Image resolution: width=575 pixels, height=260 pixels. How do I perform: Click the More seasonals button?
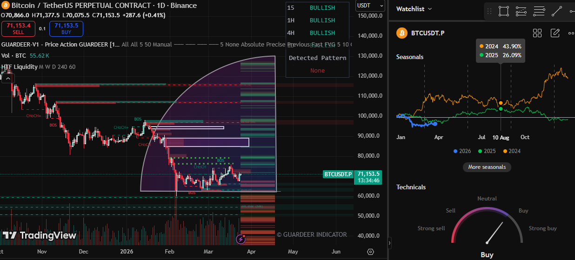point(487,167)
